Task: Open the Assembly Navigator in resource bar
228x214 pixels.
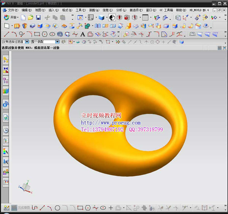Action: [x=6, y=60]
